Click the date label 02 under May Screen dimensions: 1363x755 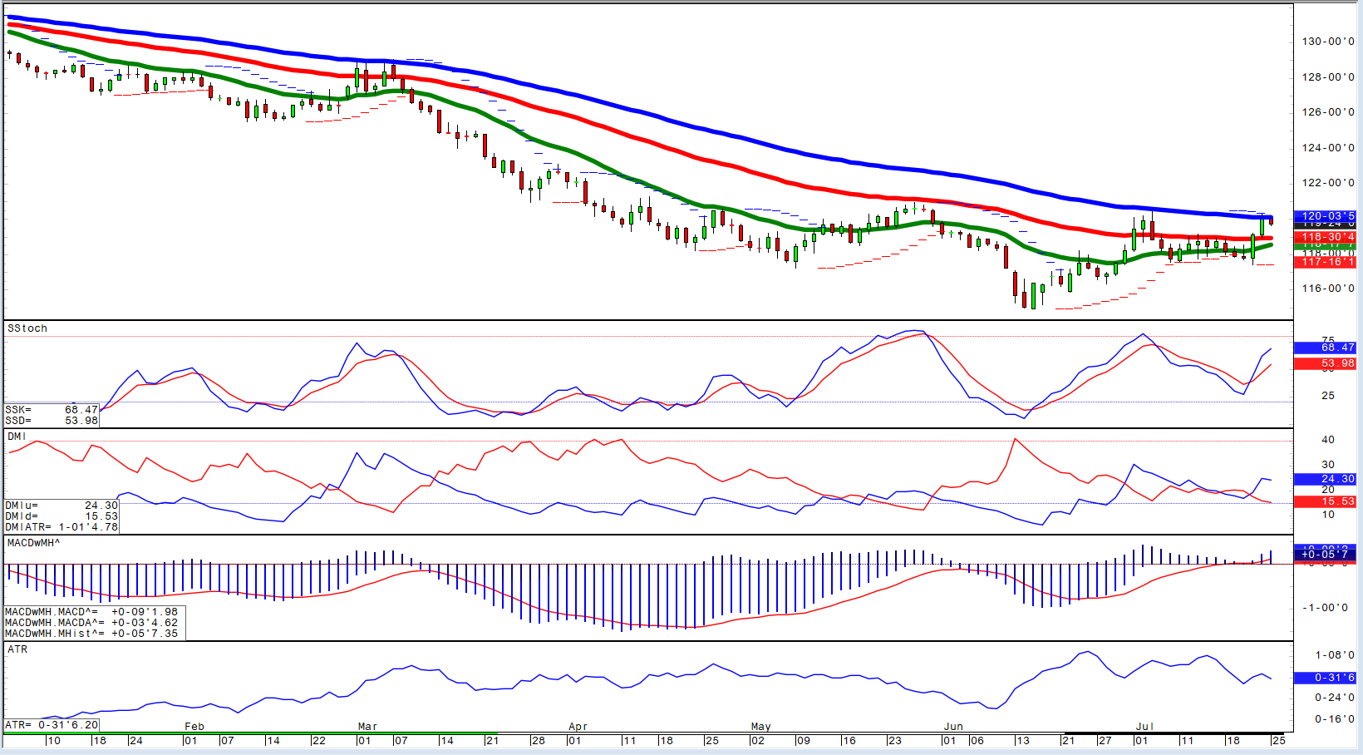click(x=758, y=741)
